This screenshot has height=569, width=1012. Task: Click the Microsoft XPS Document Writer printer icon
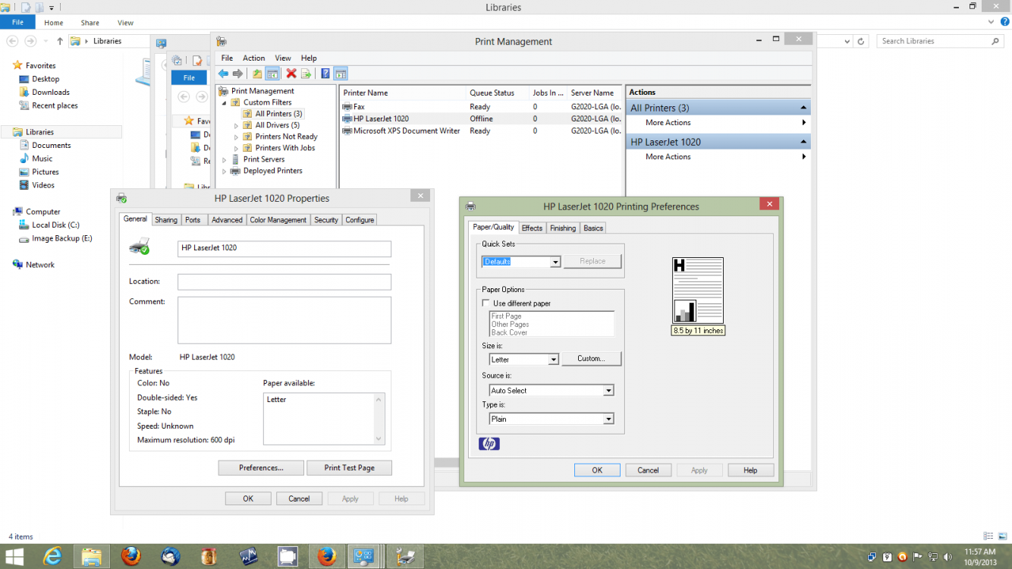point(347,131)
